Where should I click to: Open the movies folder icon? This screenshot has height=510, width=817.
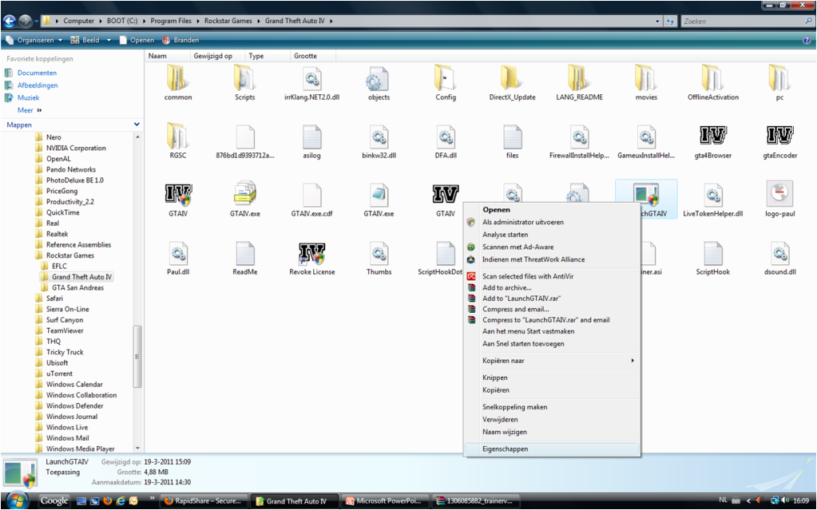(646, 78)
